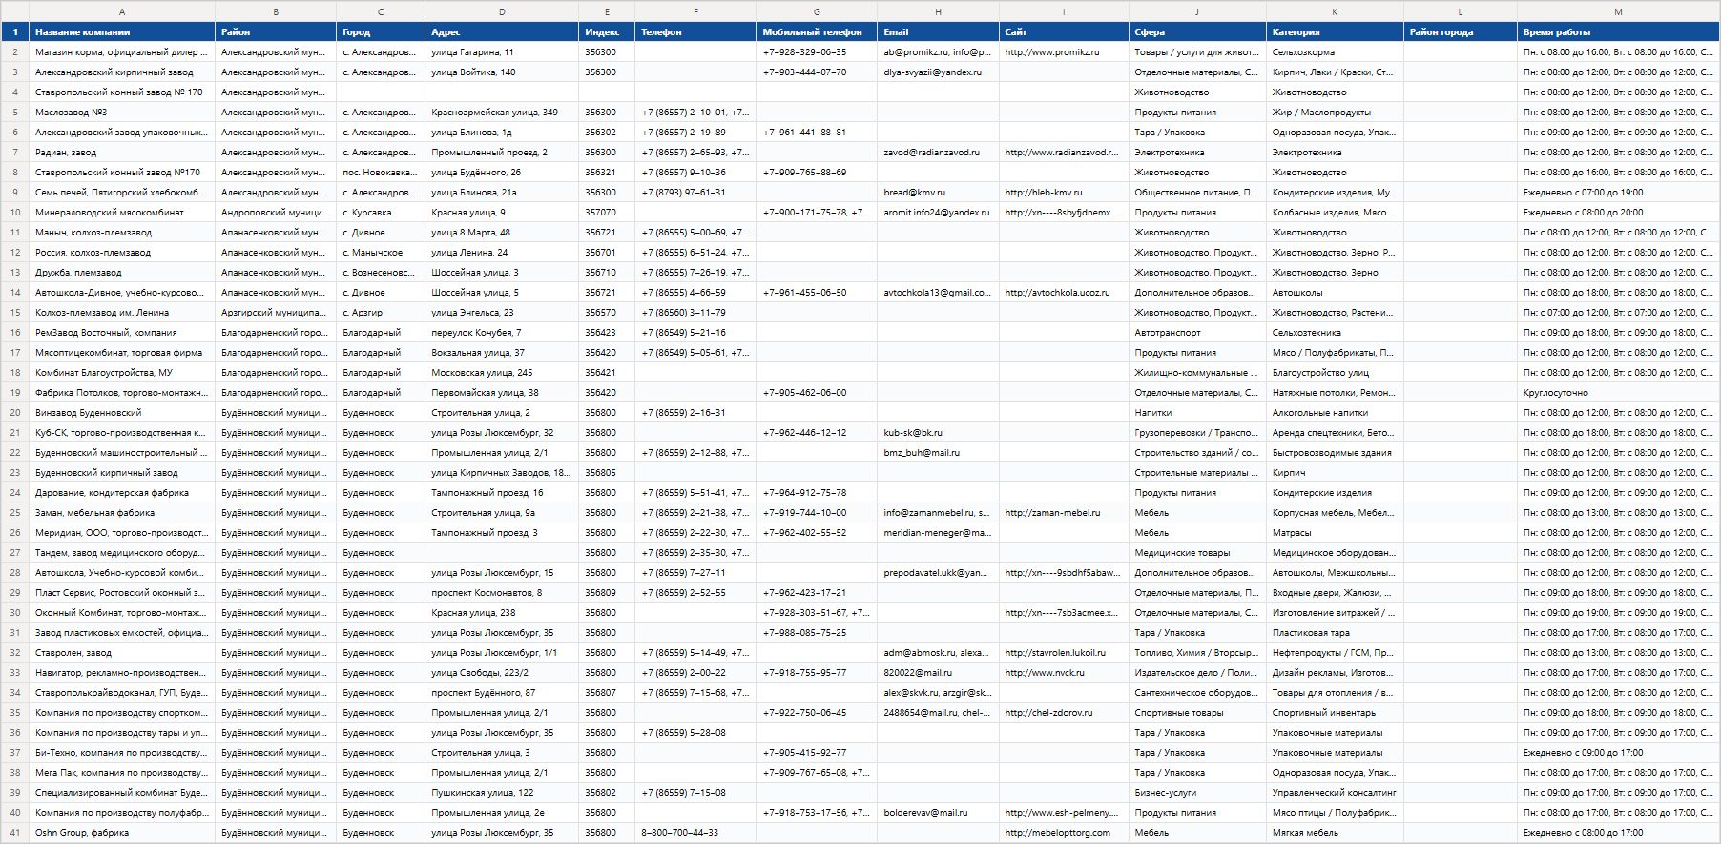Viewport: 1721px width, 860px height.
Task: Click cell 'Радиан, завод'
Action: pyautogui.click(x=122, y=152)
